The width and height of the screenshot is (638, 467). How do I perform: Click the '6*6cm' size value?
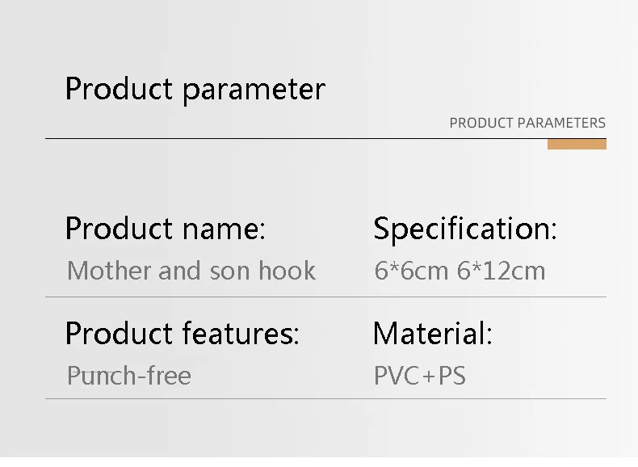(x=411, y=271)
